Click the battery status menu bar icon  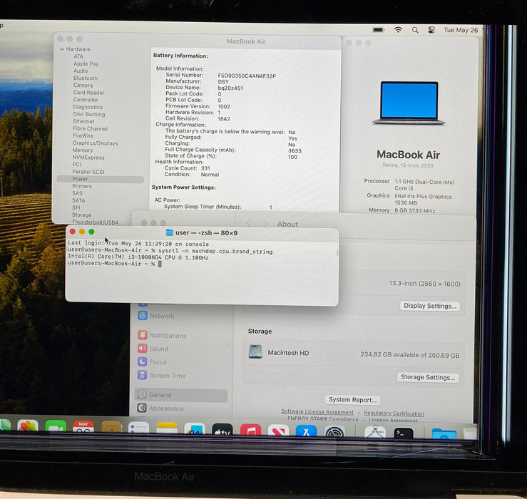[x=378, y=30]
